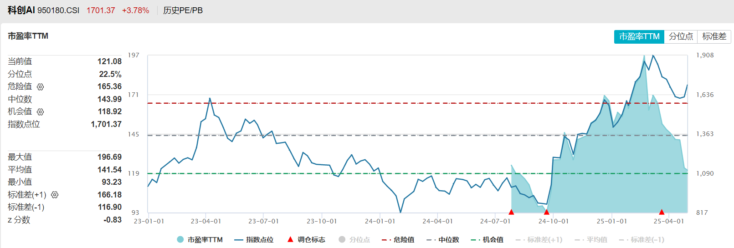Viewport: 734px width, 248px height.
Task: Click the red triangle marker near 24-10-01
Action: (x=546, y=212)
